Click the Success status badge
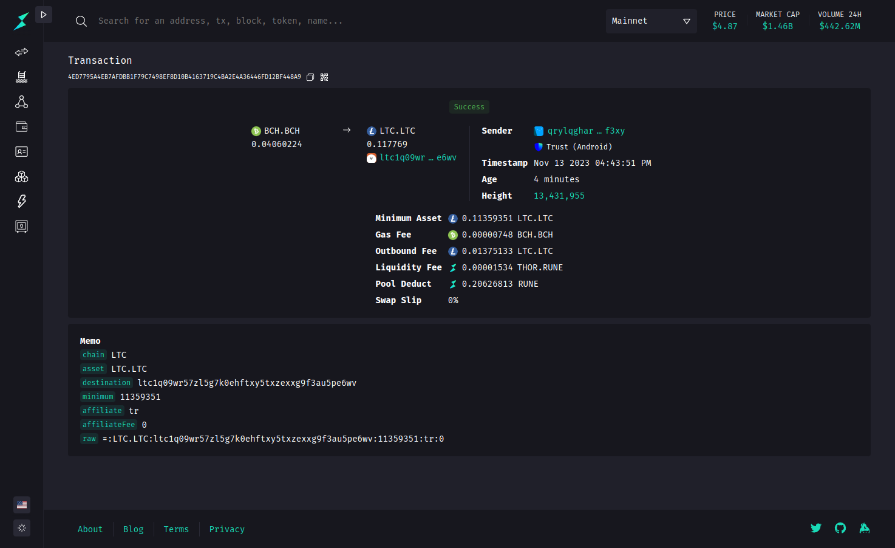Viewport: 895px width, 548px height. point(469,107)
